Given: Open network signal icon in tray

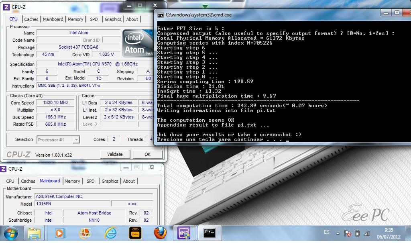Looking at the screenshot, I should point(367,233).
